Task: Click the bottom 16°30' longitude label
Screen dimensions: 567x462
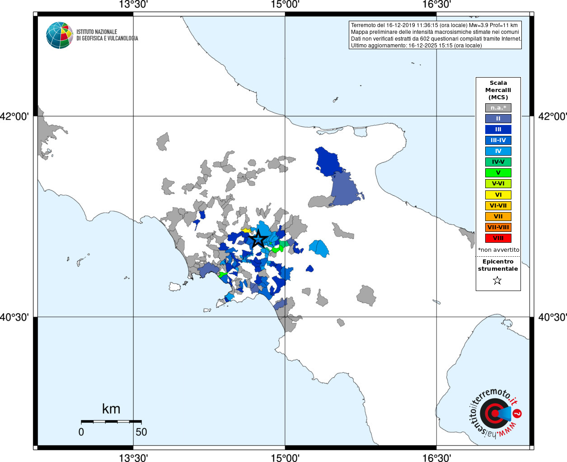Action: coord(437,458)
